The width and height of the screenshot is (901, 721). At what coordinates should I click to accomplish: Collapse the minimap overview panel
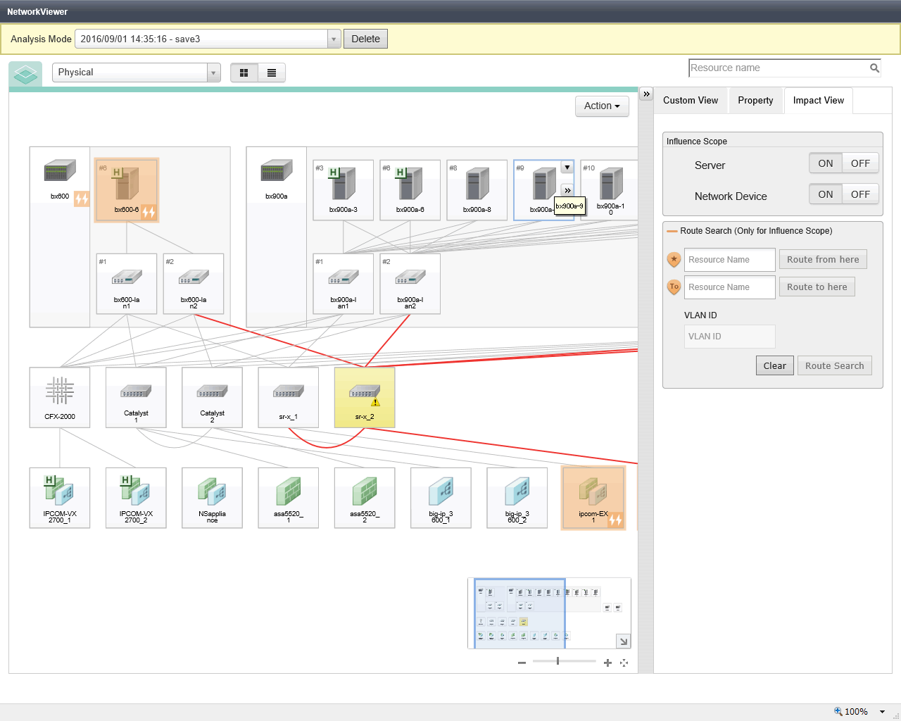coord(624,641)
